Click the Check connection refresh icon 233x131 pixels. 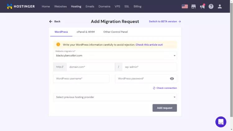point(154,88)
